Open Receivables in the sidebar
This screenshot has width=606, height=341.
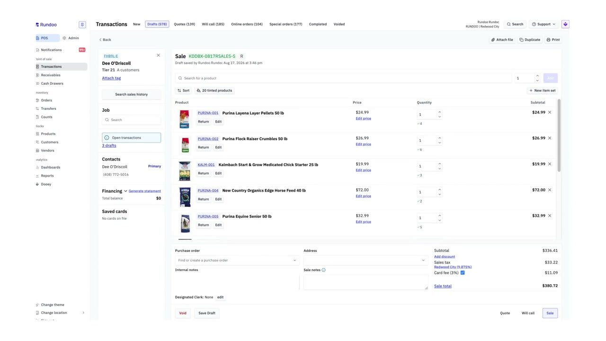tap(51, 75)
